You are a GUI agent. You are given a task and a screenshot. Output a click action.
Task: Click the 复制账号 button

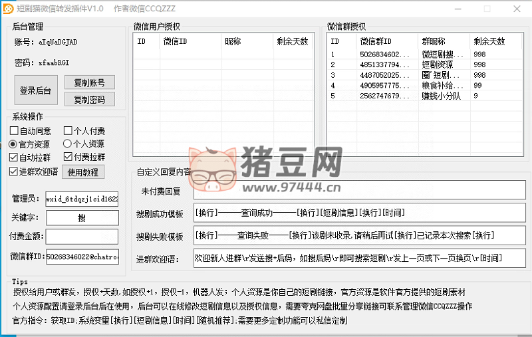[89, 83]
